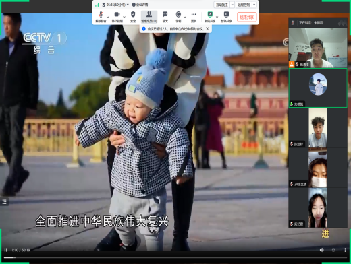Open the audio options arrow beside the microphone
The height and width of the screenshot is (264, 351).
(x=108, y=17)
